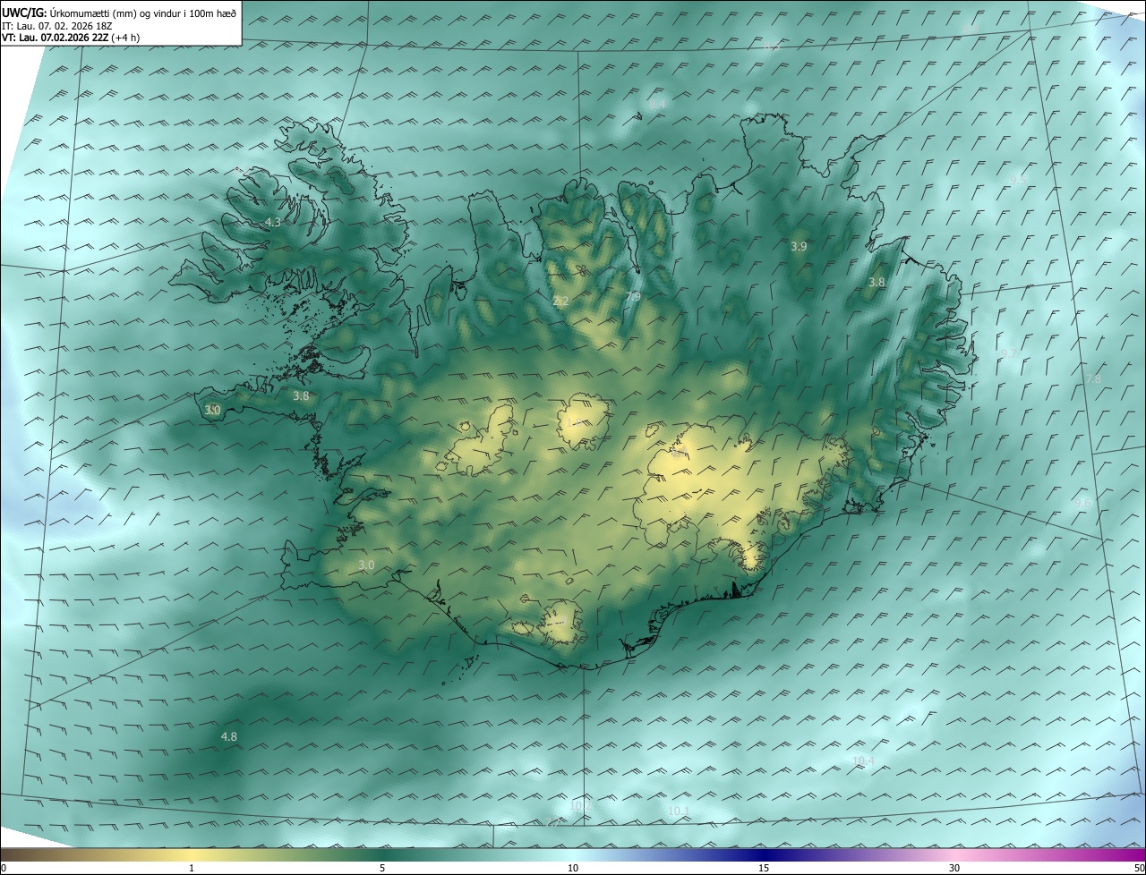Screen dimensions: 1146x875
Task: Click the 9.7 value off the east coast
Action: pos(1008,353)
